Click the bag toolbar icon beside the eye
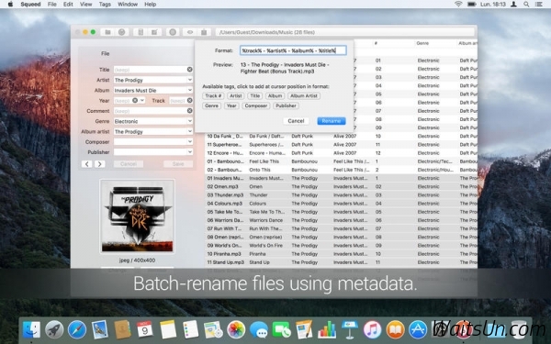 (x=204, y=32)
